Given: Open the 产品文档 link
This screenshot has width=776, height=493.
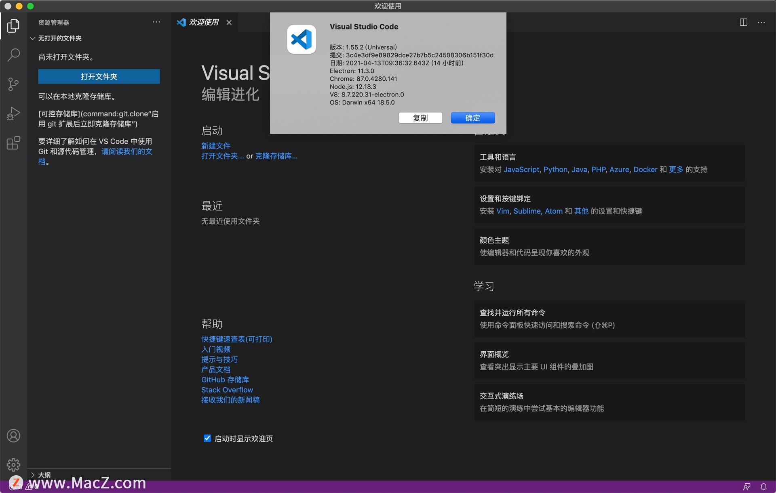Looking at the screenshot, I should click(x=216, y=369).
